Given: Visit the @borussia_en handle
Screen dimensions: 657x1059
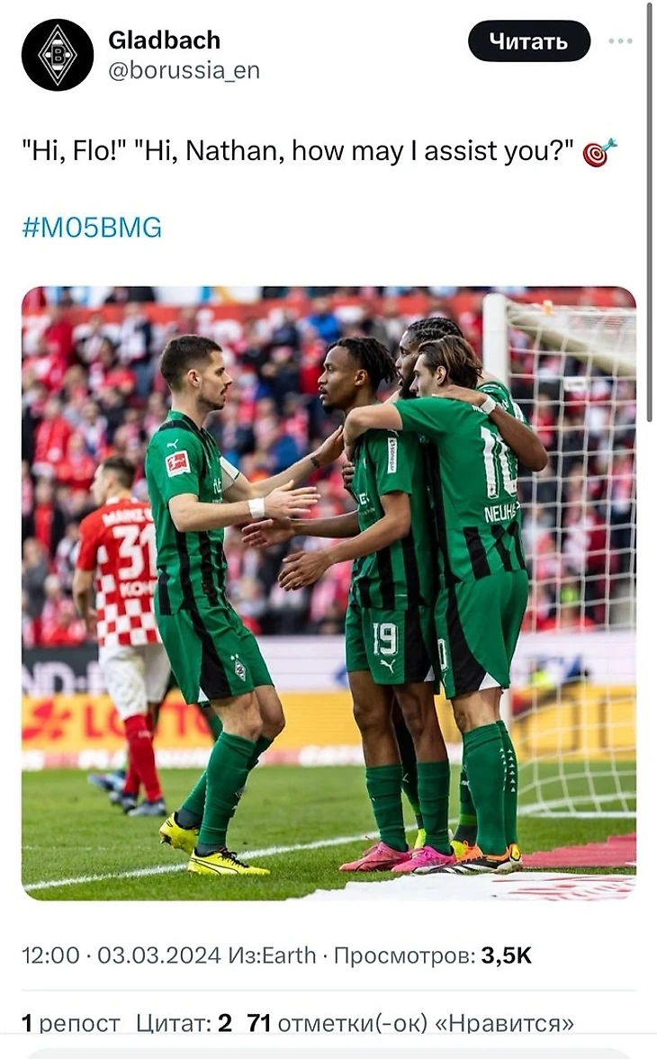Looking at the screenshot, I should click(x=184, y=69).
